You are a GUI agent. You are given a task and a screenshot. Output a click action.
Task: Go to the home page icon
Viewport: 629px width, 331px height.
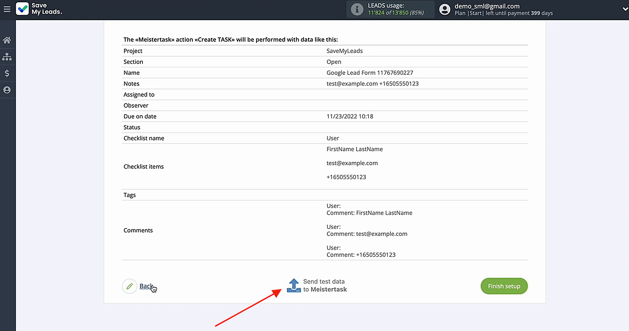[x=7, y=40]
